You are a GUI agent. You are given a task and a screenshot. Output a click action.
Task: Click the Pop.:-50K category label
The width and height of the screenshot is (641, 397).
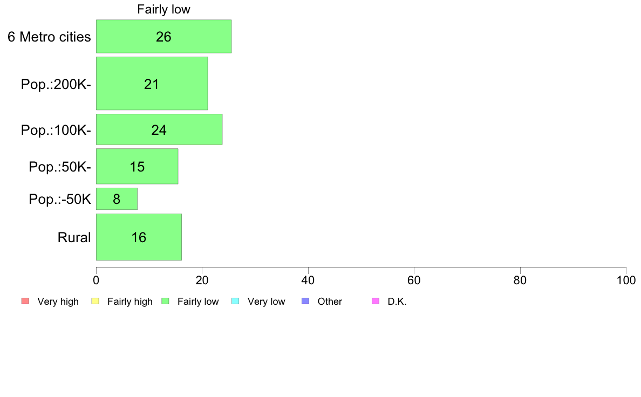pos(60,199)
